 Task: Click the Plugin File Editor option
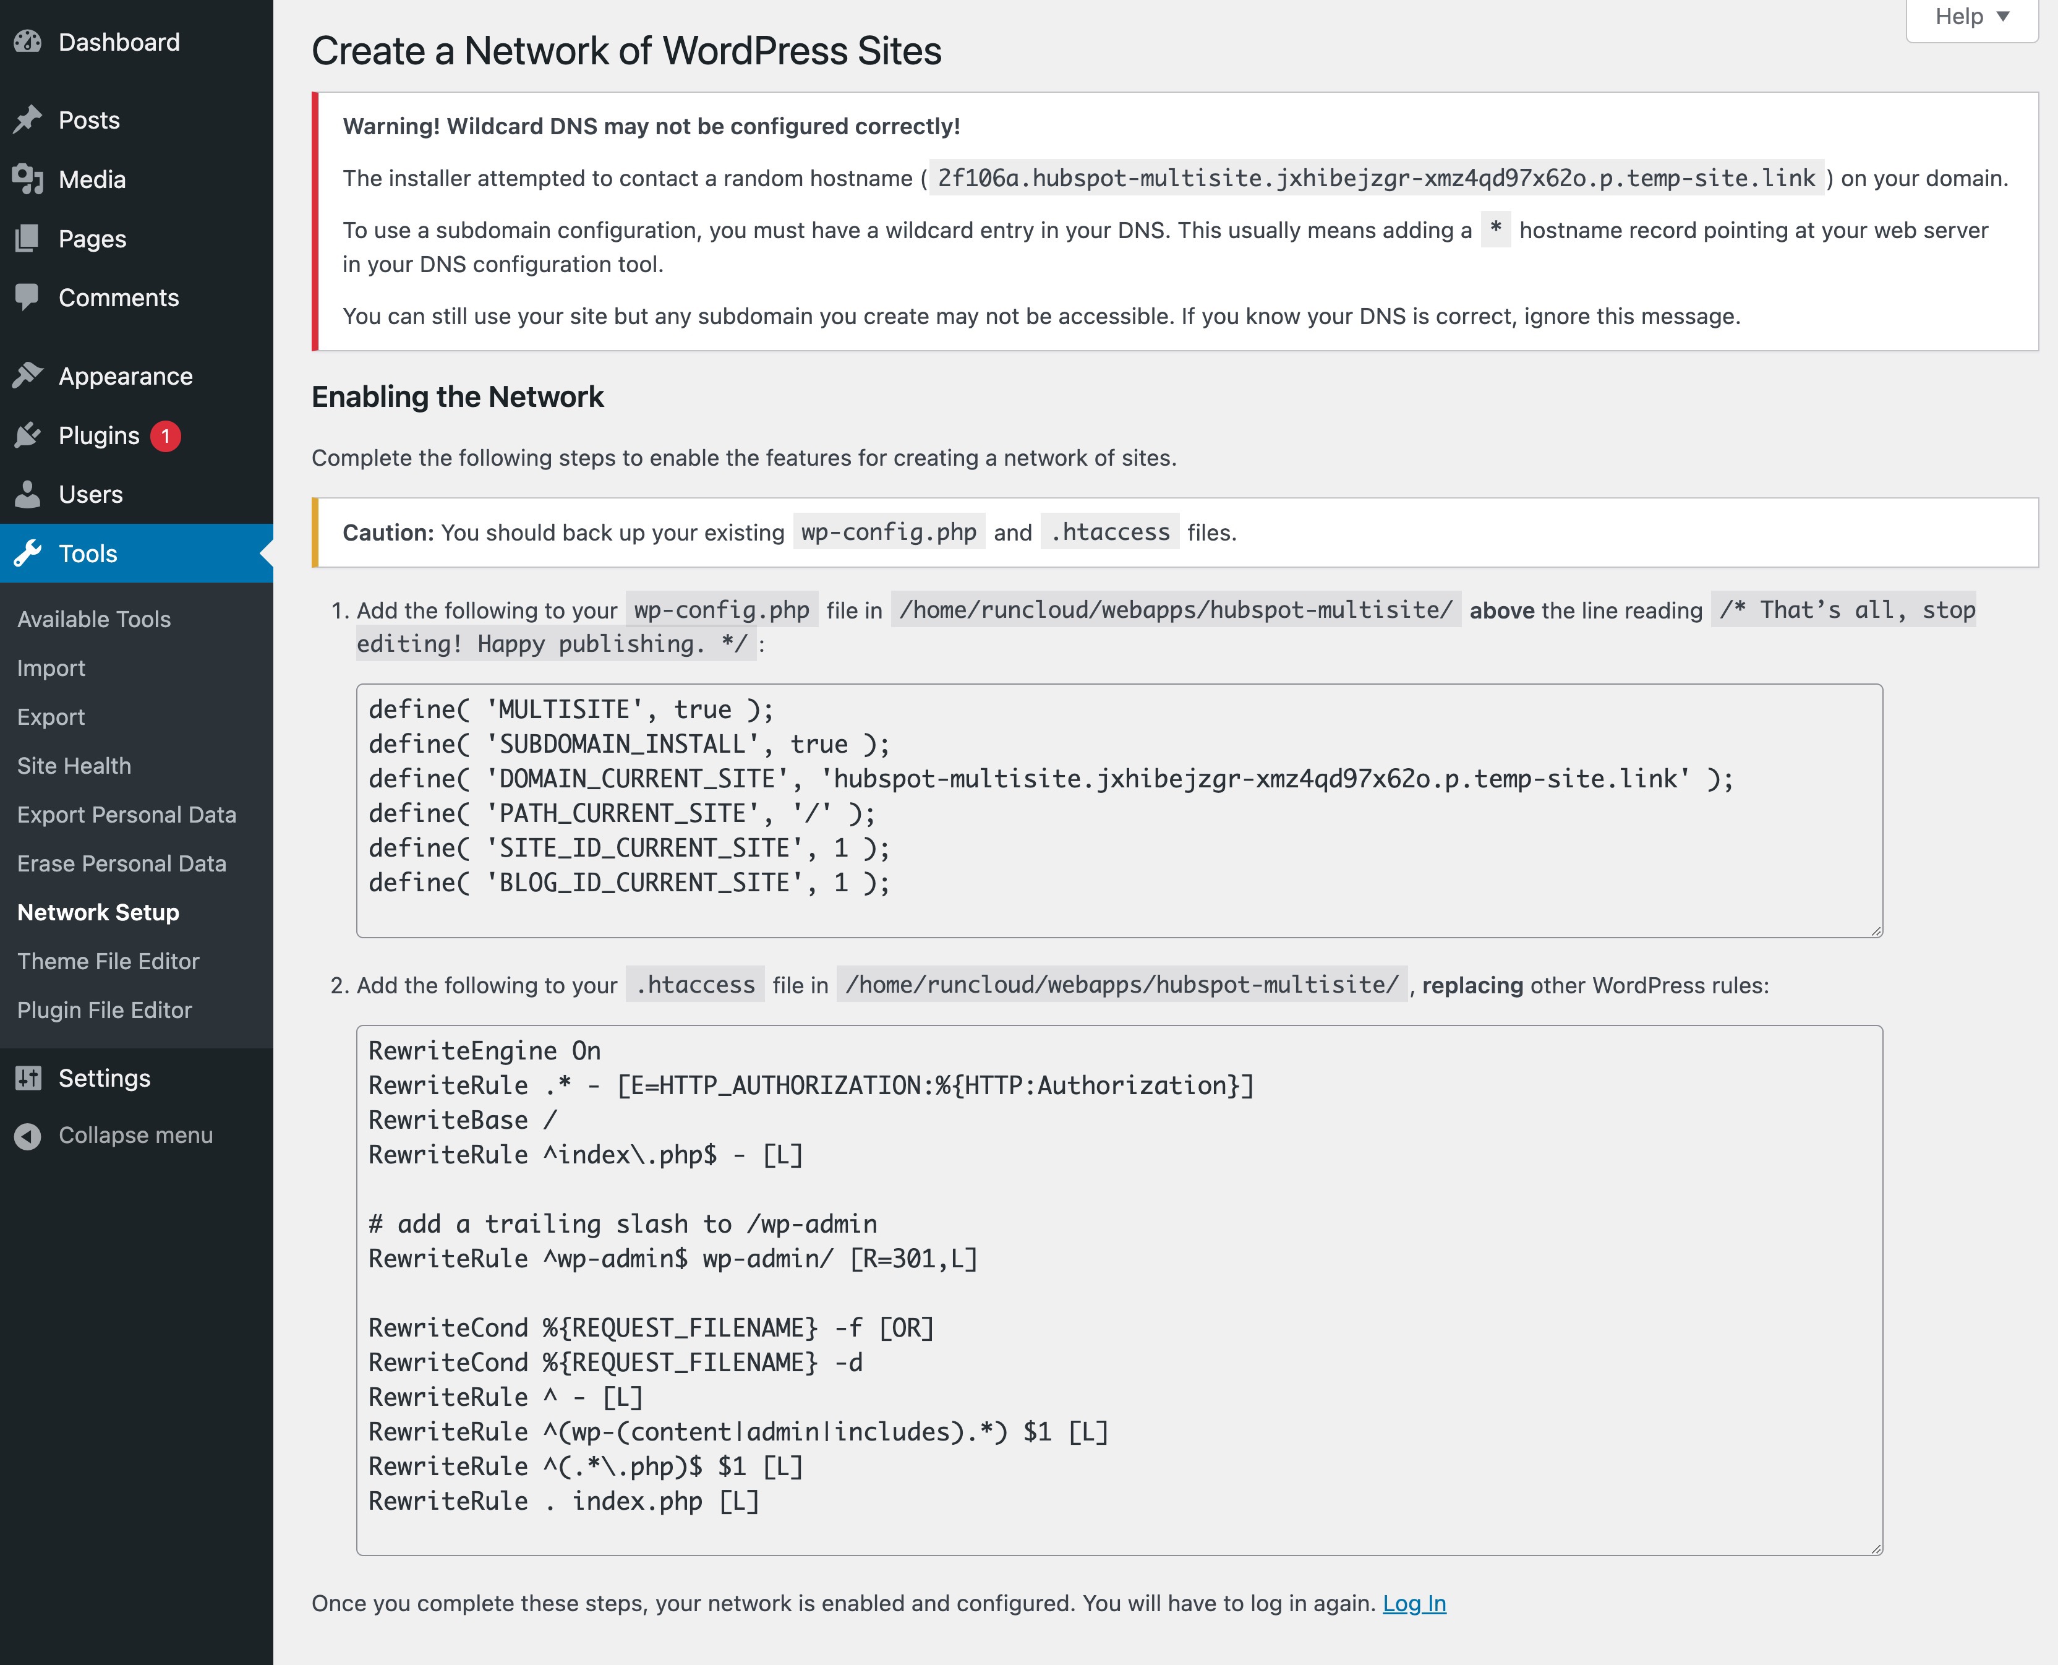click(x=105, y=1009)
